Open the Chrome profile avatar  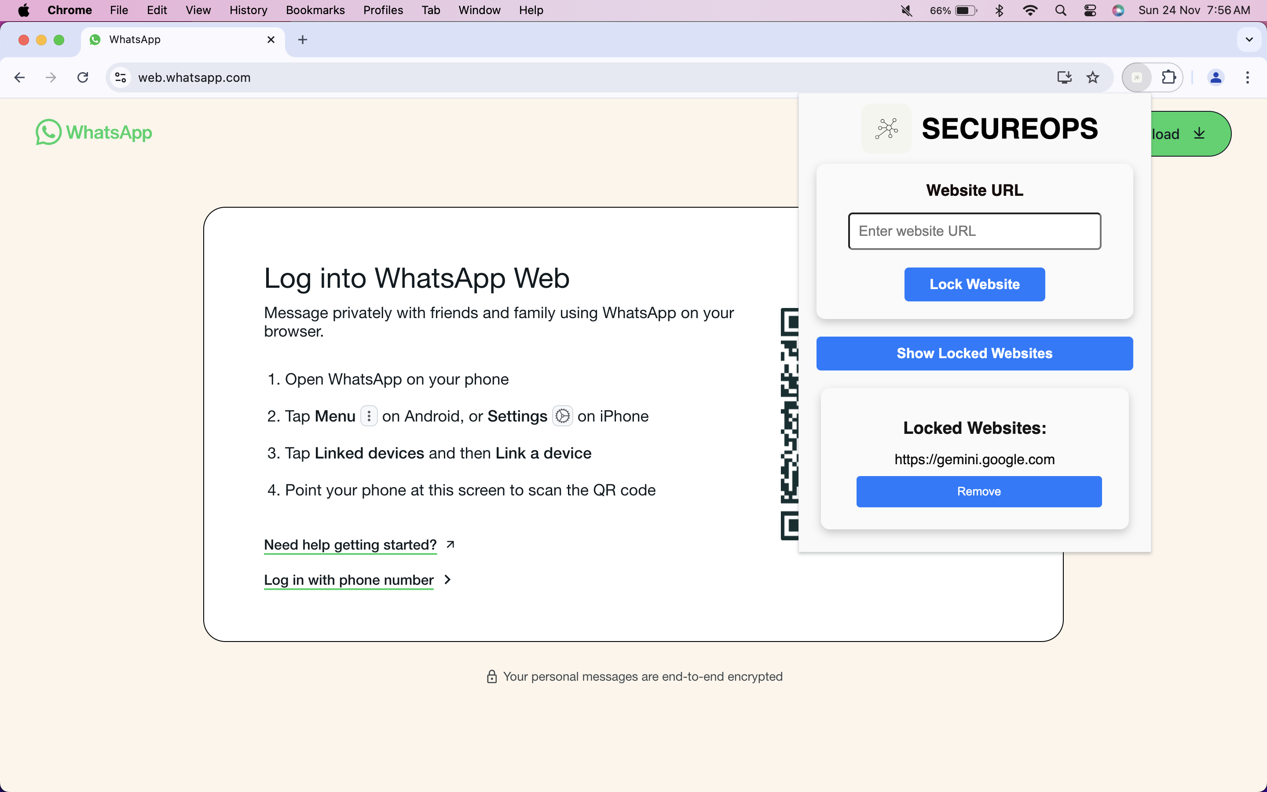1216,77
